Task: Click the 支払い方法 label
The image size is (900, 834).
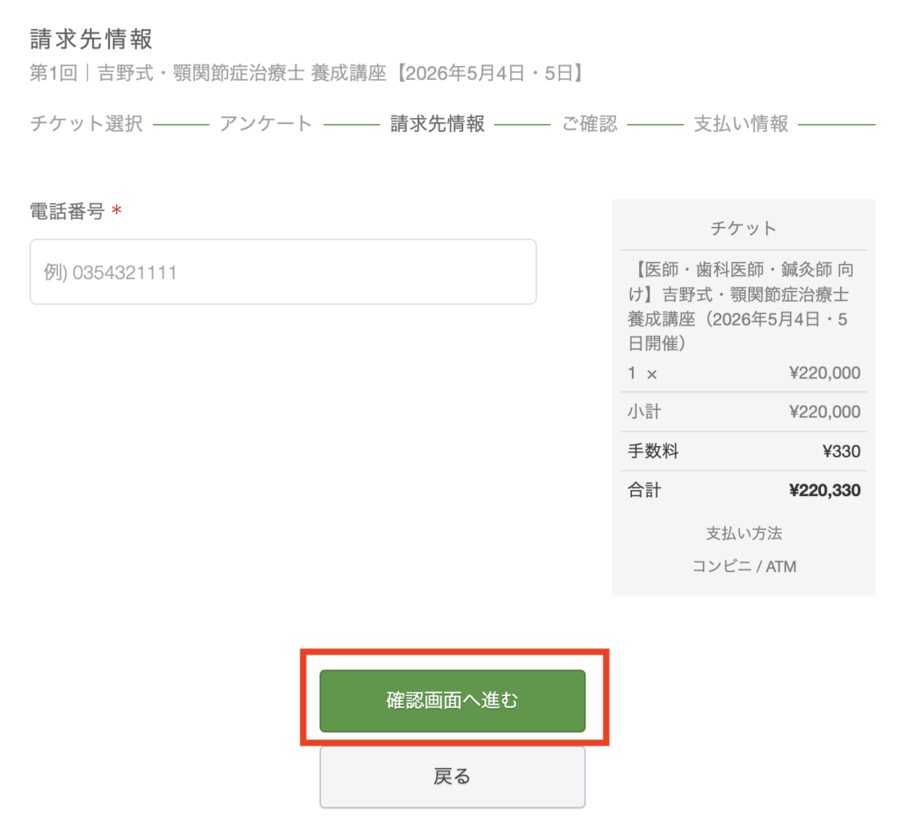Action: 744,533
